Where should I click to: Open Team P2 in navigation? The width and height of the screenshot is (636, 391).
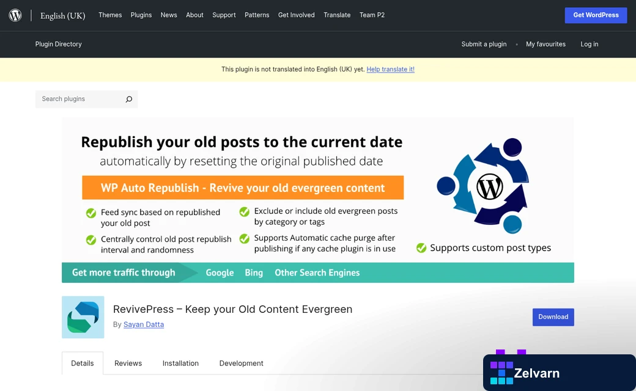[372, 15]
